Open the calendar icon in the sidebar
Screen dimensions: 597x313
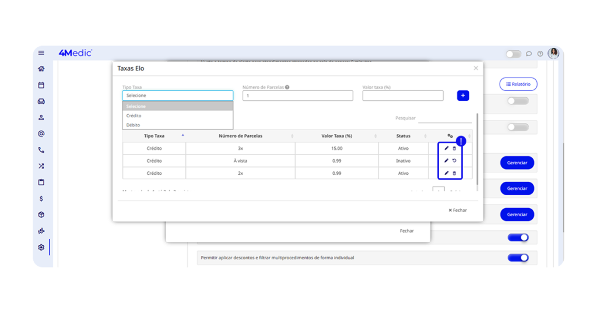pyautogui.click(x=41, y=85)
